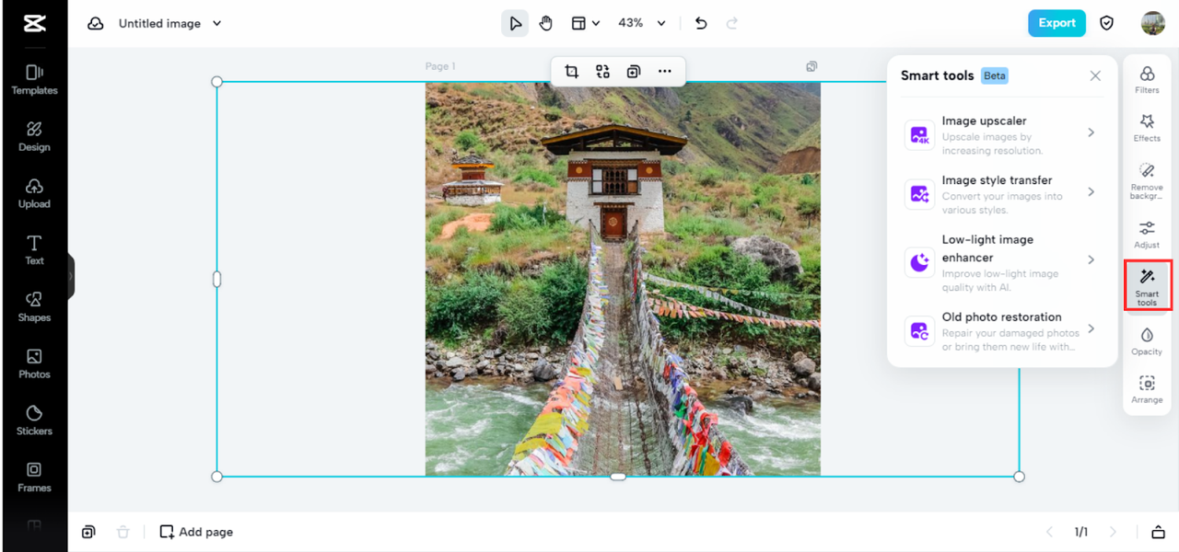1179x552 pixels.
Task: Open the Image style transfer tool
Action: coord(1003,194)
